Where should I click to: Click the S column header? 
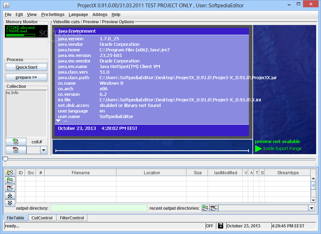point(262,173)
